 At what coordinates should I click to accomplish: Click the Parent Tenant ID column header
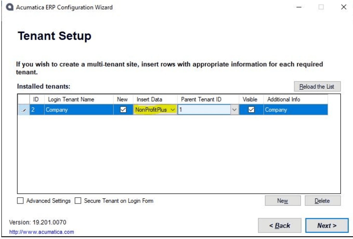pyautogui.click(x=208, y=99)
